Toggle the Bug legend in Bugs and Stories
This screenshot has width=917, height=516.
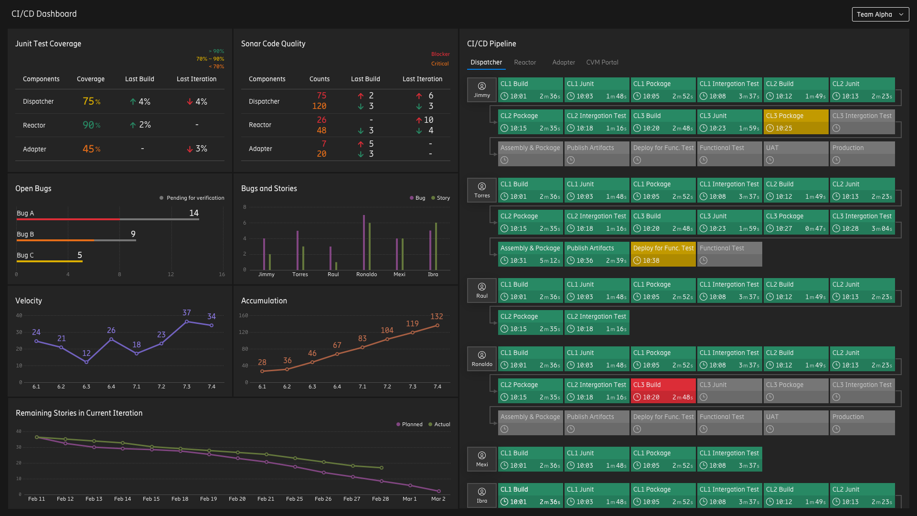(x=417, y=198)
